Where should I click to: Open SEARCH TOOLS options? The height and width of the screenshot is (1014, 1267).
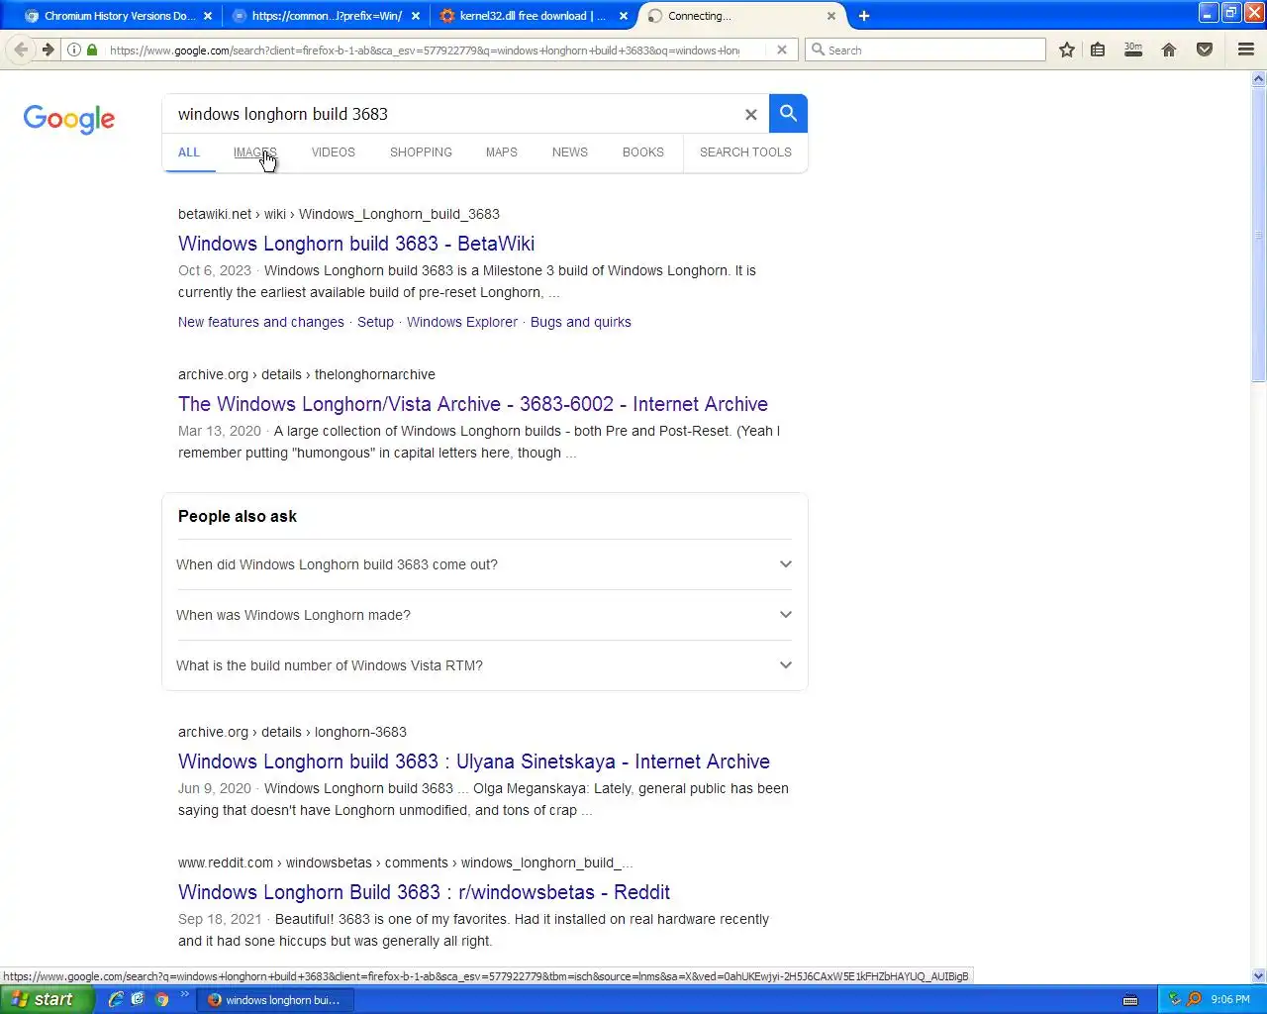click(x=745, y=152)
